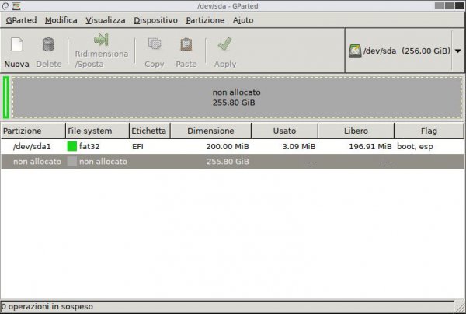Click the Paste clipboard icon

point(186,44)
